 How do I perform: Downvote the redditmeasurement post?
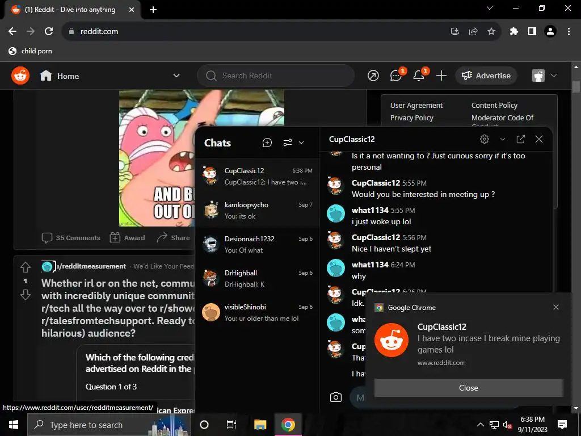pyautogui.click(x=26, y=295)
